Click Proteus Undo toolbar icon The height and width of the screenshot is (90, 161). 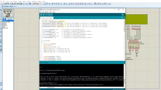[x=64, y=4]
